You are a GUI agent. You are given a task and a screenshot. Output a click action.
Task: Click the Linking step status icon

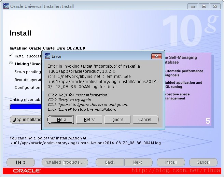(11, 63)
